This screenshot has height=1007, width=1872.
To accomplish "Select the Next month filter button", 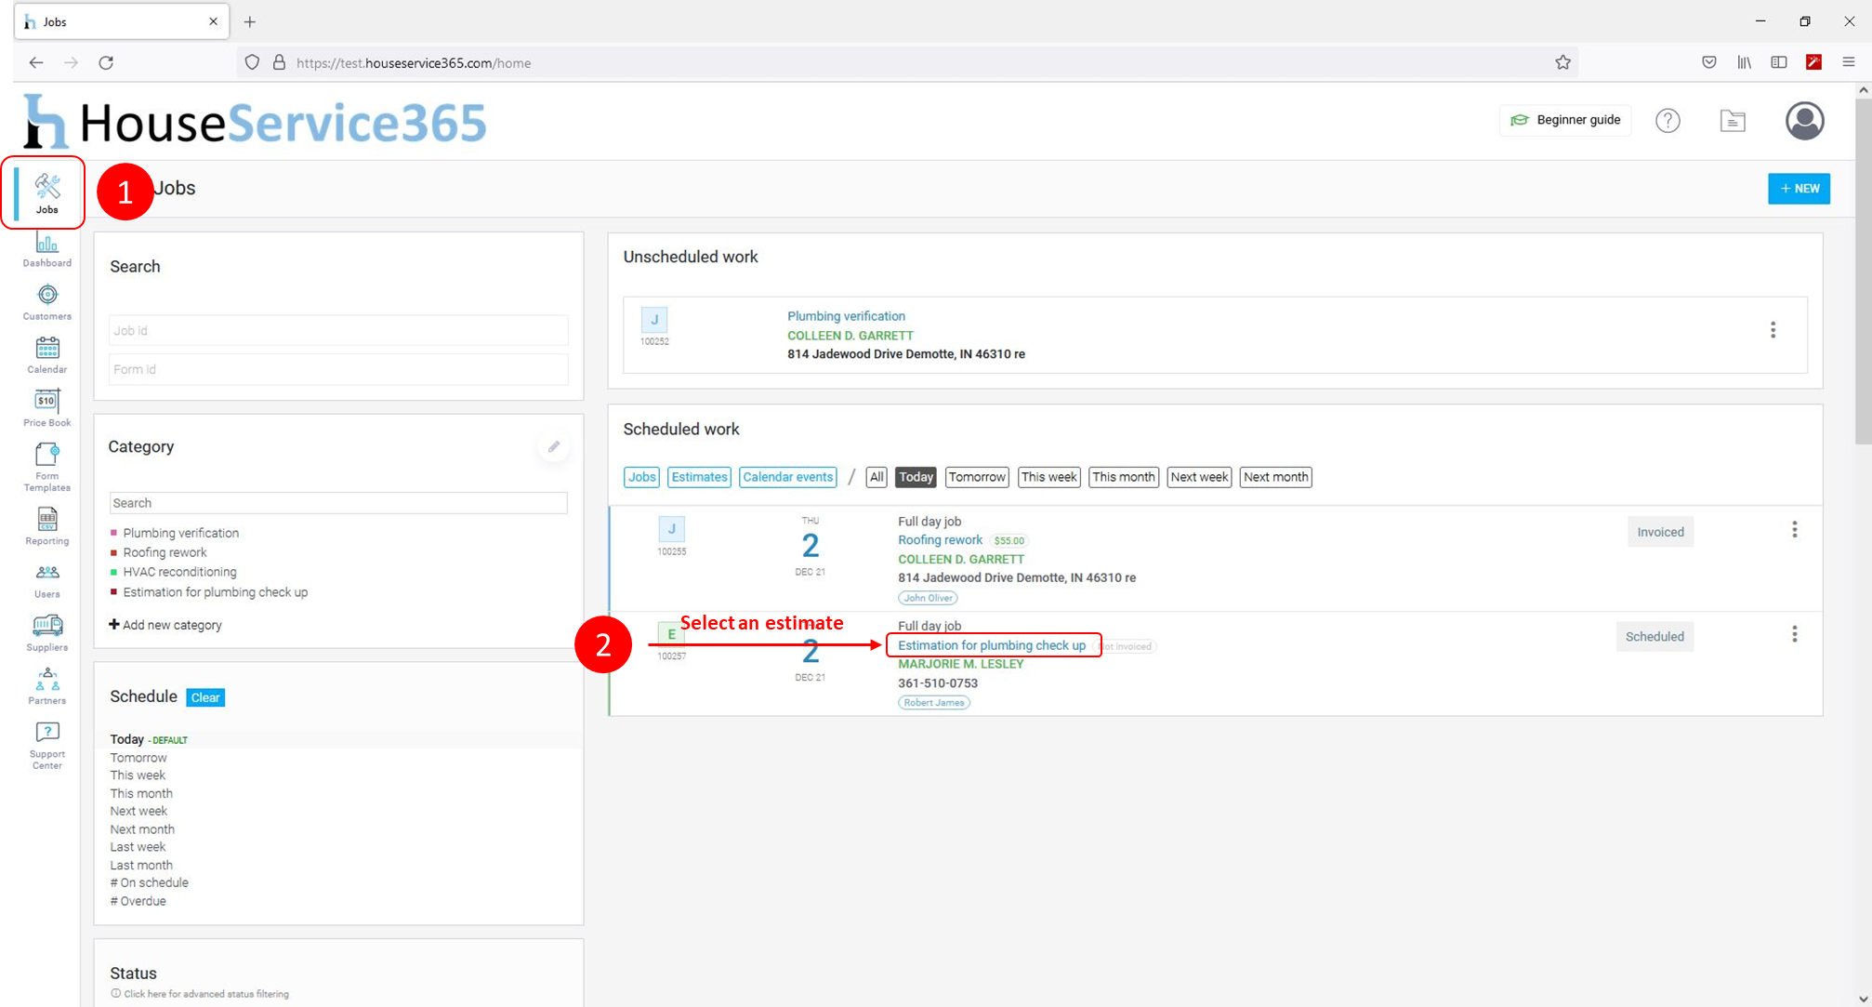I will click(1275, 477).
